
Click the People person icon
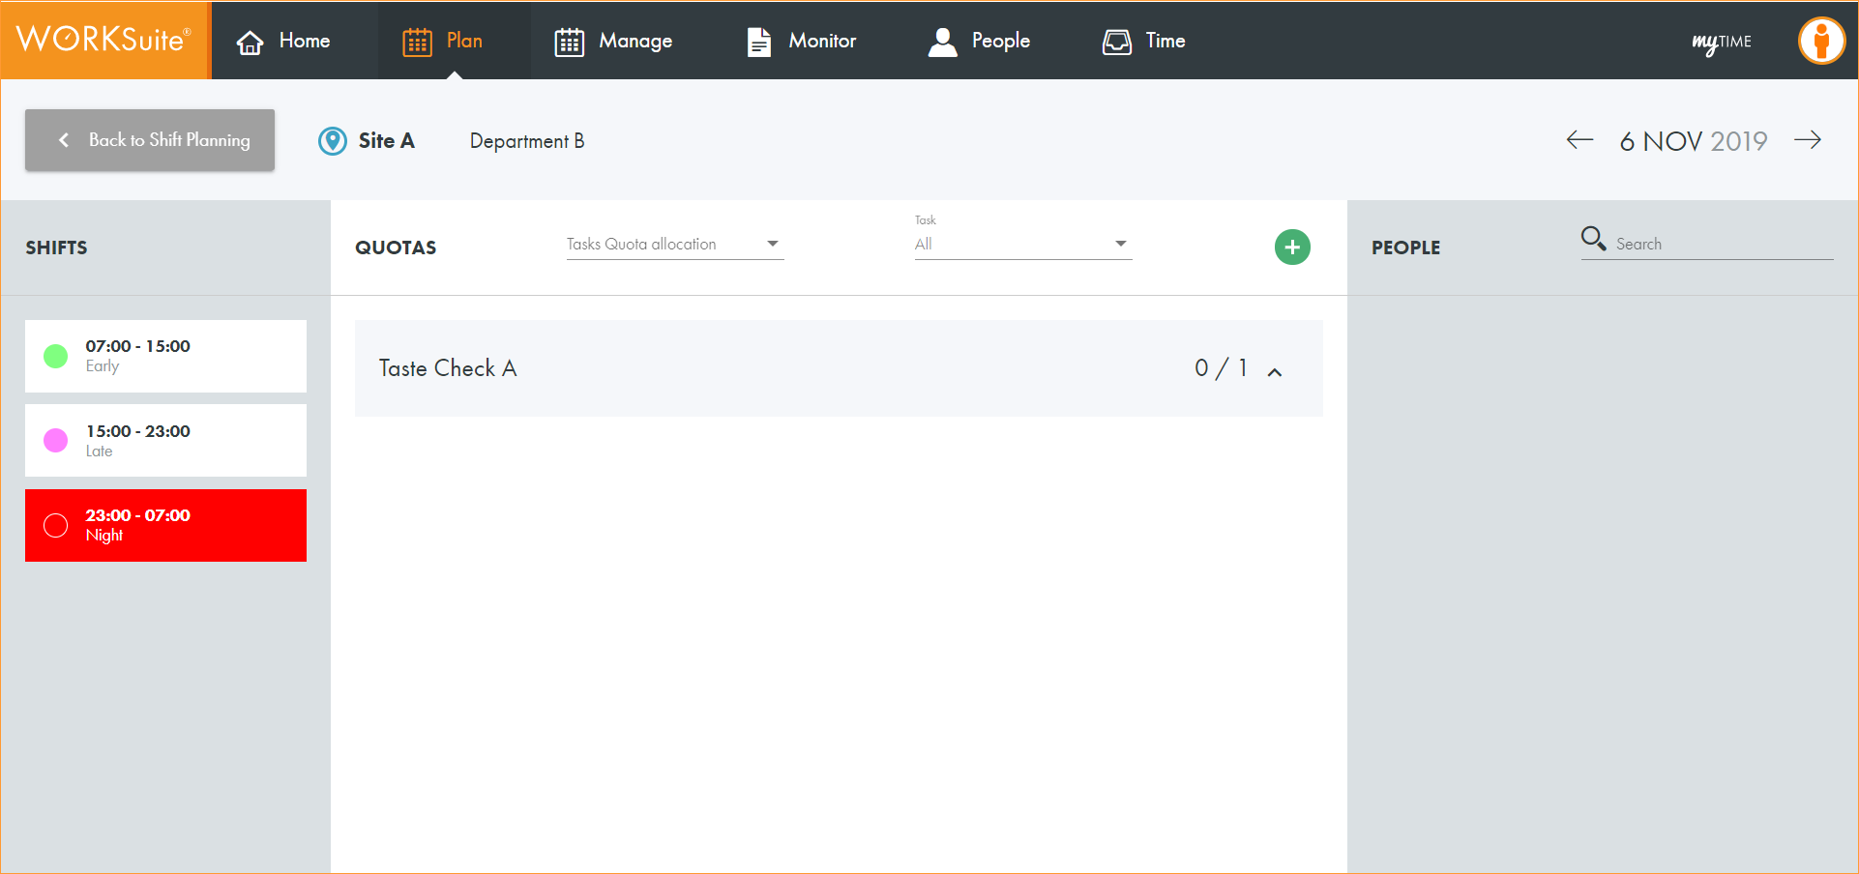942,42
